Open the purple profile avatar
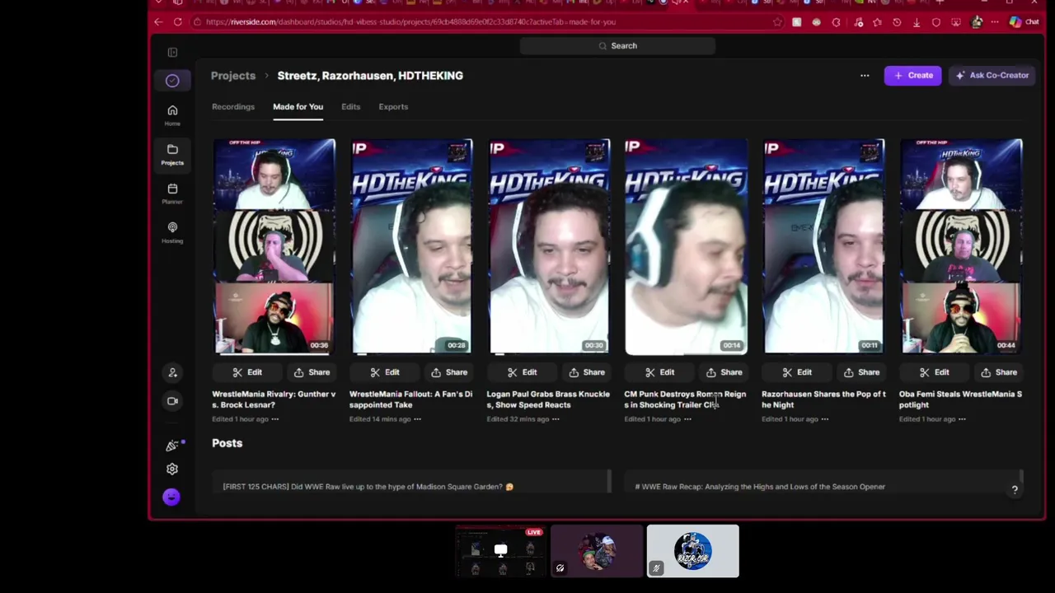The image size is (1055, 593). coord(171,497)
